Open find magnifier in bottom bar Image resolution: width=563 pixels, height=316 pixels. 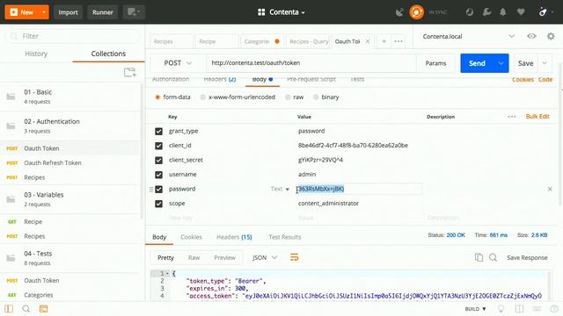coord(26,309)
